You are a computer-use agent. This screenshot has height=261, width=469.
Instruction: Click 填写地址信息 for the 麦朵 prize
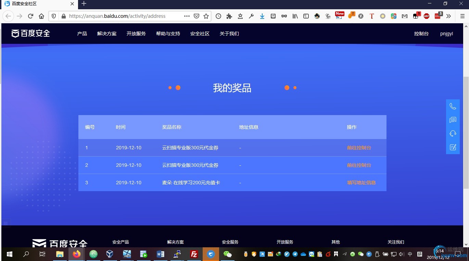[x=361, y=183]
